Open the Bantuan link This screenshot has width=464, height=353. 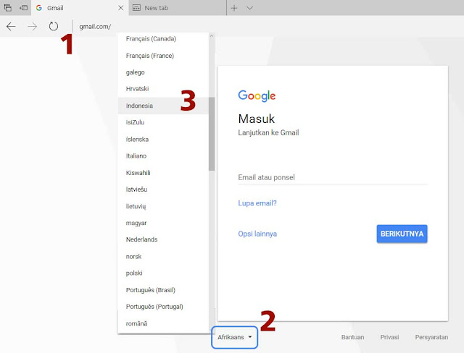(x=352, y=337)
